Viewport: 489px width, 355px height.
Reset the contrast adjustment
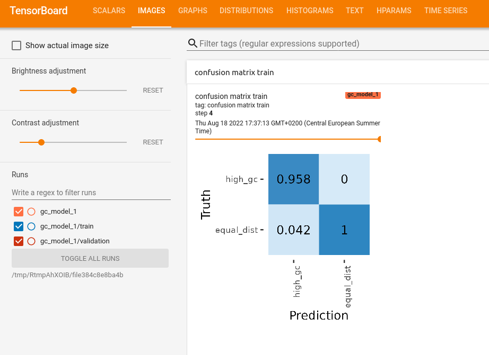153,142
